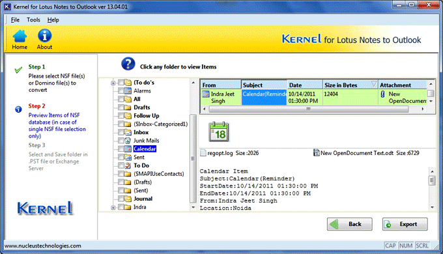
Task: Click the preview pane vertical scrollbar thumb
Action: point(432,180)
